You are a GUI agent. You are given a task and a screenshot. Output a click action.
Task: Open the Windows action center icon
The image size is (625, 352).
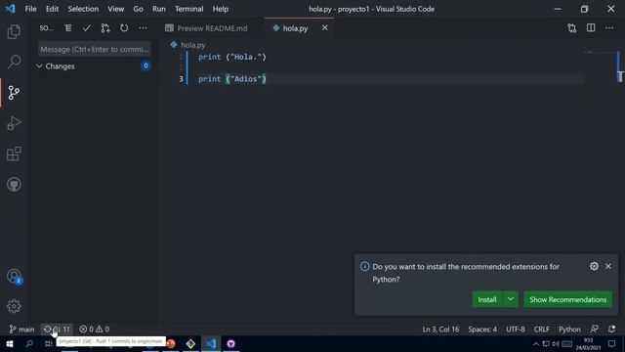[x=612, y=343]
